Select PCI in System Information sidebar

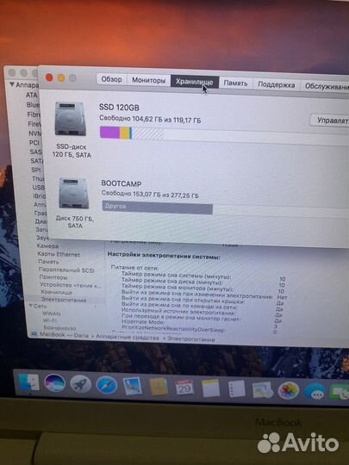(x=34, y=143)
